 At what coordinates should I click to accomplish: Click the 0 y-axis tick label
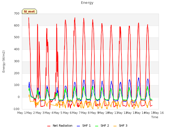pyautogui.click(x=19, y=97)
